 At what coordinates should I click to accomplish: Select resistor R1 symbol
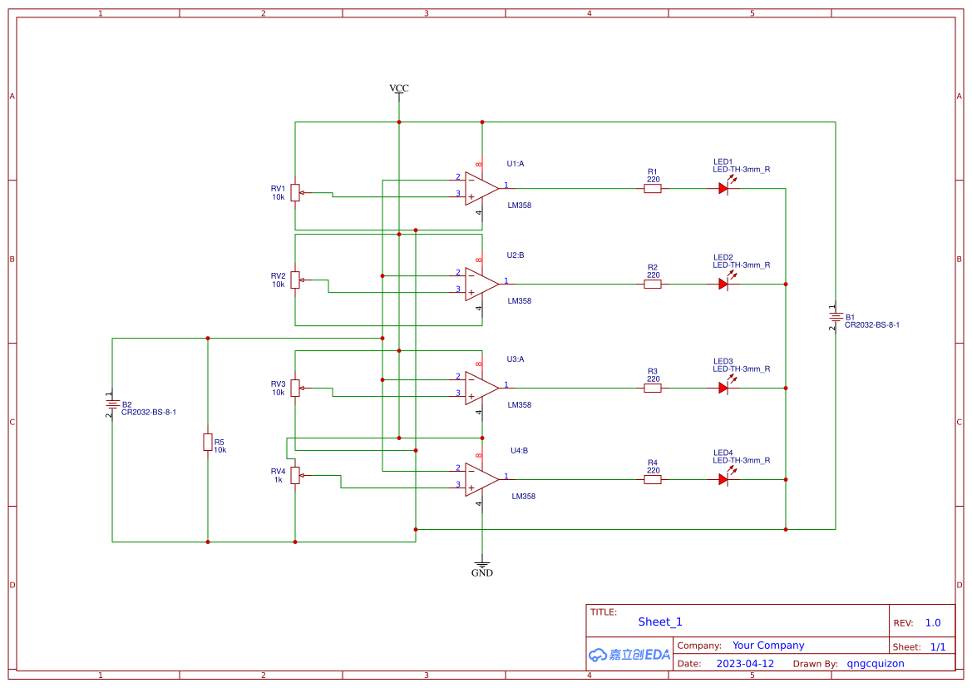[x=653, y=189]
